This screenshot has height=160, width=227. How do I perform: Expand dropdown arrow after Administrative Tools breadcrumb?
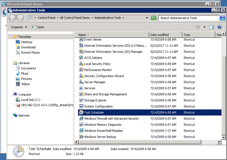pyautogui.click(x=123, y=18)
